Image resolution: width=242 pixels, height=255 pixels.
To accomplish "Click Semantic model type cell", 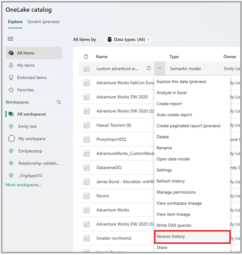I will point(185,69).
